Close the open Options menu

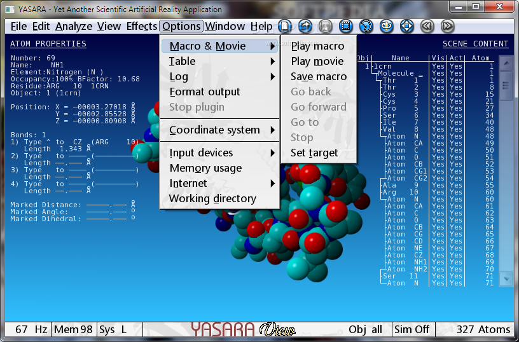(181, 26)
